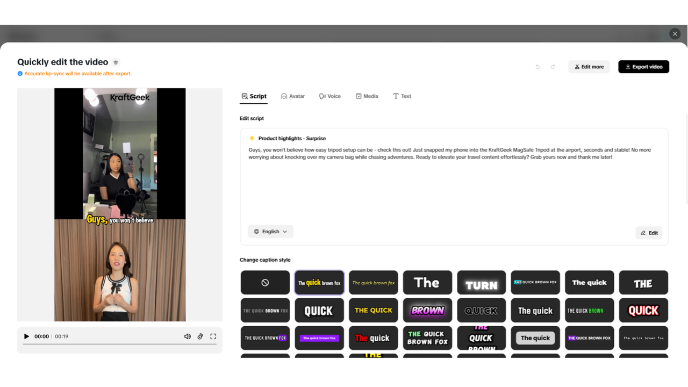
Task: Close the Quickly edit the video dialog
Action: click(x=675, y=33)
